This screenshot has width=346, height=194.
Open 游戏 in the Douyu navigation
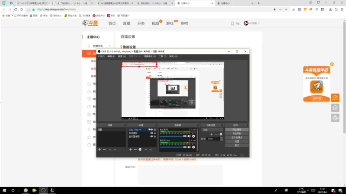coord(170,23)
